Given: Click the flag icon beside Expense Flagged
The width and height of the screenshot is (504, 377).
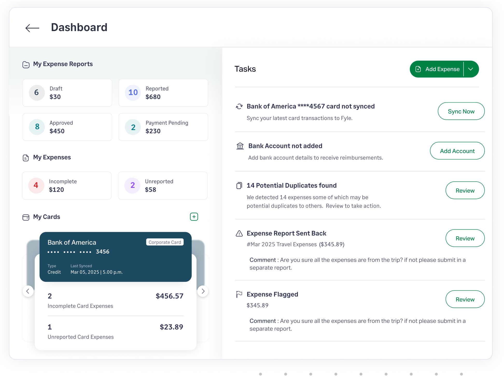Looking at the screenshot, I should click(239, 294).
